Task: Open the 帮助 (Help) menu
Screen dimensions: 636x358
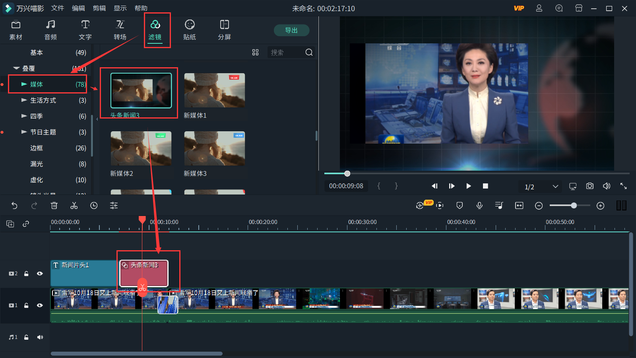Action: (141, 8)
